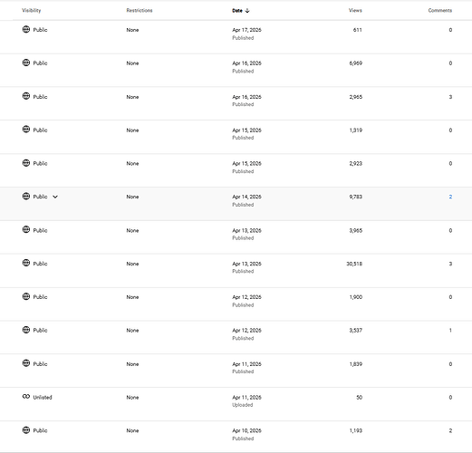Open Unlisted visibility setting for the 50 views video
Viewport: 472px width, 453px height.
point(43,398)
